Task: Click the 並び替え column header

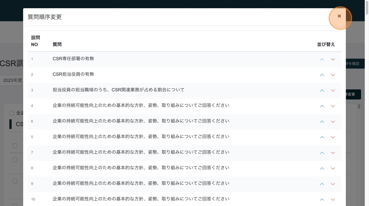Action: [x=326, y=44]
